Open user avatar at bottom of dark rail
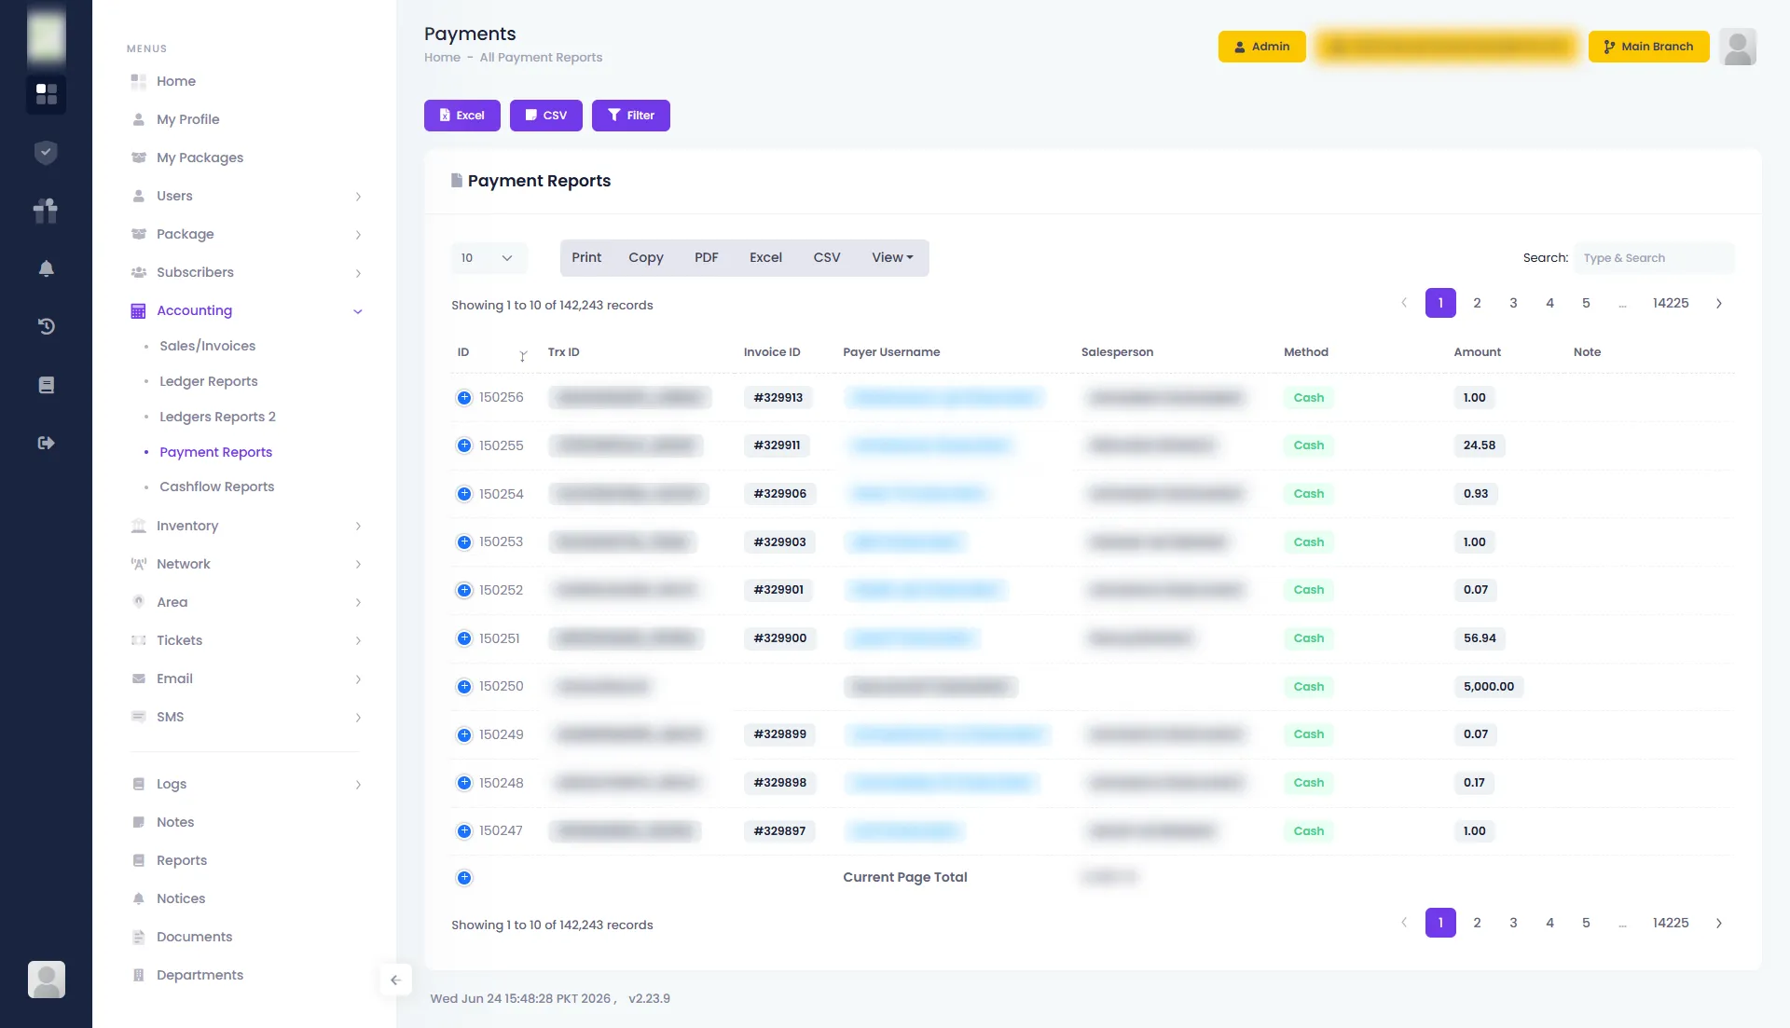 [x=46, y=980]
